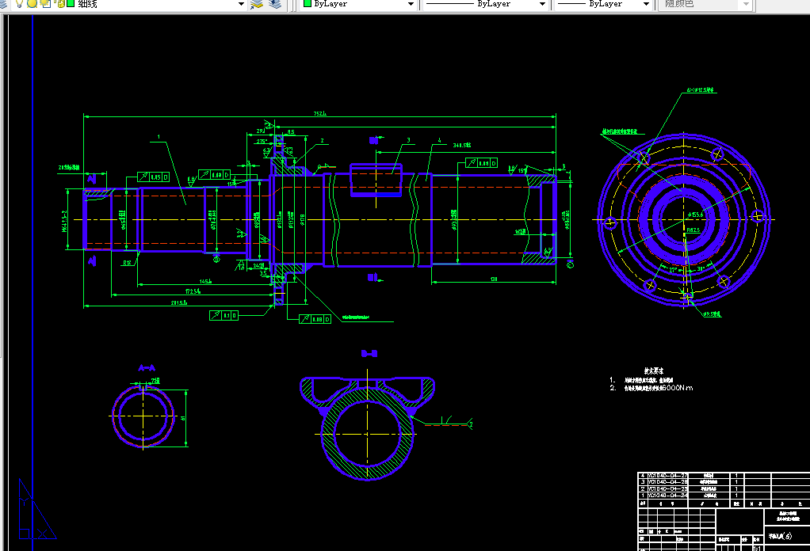Click the Layer Previous icon

click(275, 4)
